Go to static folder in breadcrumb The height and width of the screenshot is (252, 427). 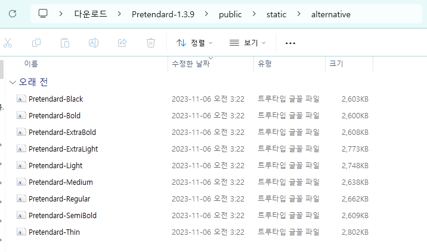click(276, 14)
